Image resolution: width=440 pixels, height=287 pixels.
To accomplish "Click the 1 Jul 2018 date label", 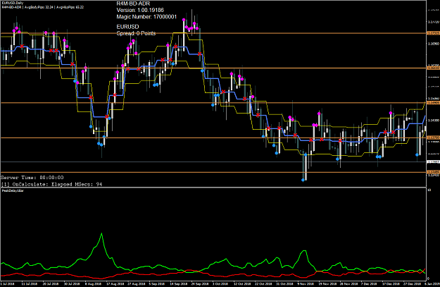I will point(7,284).
